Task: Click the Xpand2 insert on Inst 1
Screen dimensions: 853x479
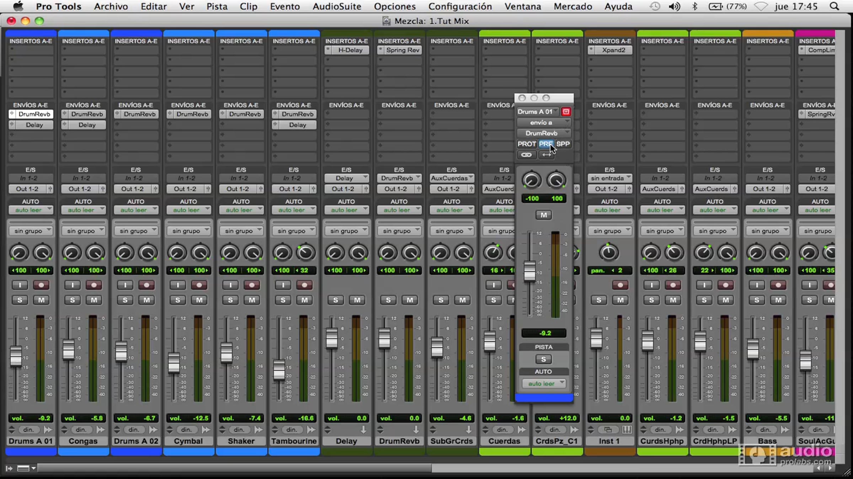Action: (x=613, y=50)
